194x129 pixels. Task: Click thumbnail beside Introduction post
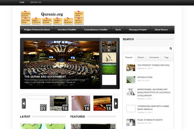[131, 80]
